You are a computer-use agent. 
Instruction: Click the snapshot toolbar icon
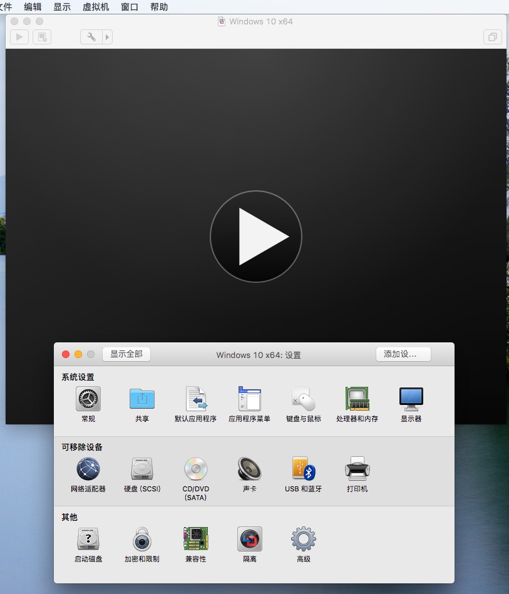(x=42, y=37)
